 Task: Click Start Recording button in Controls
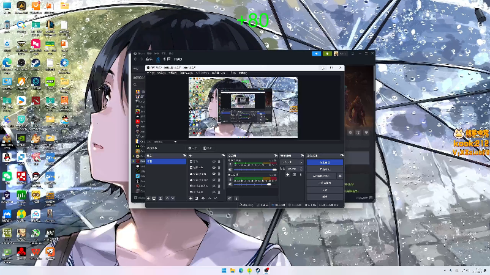click(x=325, y=169)
